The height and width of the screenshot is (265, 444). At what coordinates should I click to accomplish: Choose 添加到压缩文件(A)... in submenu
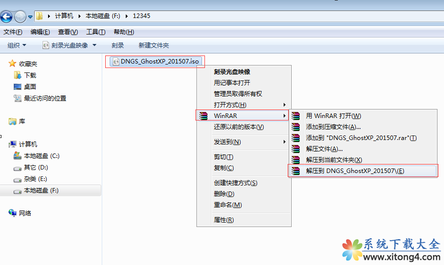point(333,127)
